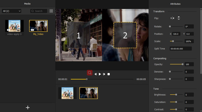
Task: Select the My_Video media thumbnail
Action: [x=39, y=26]
